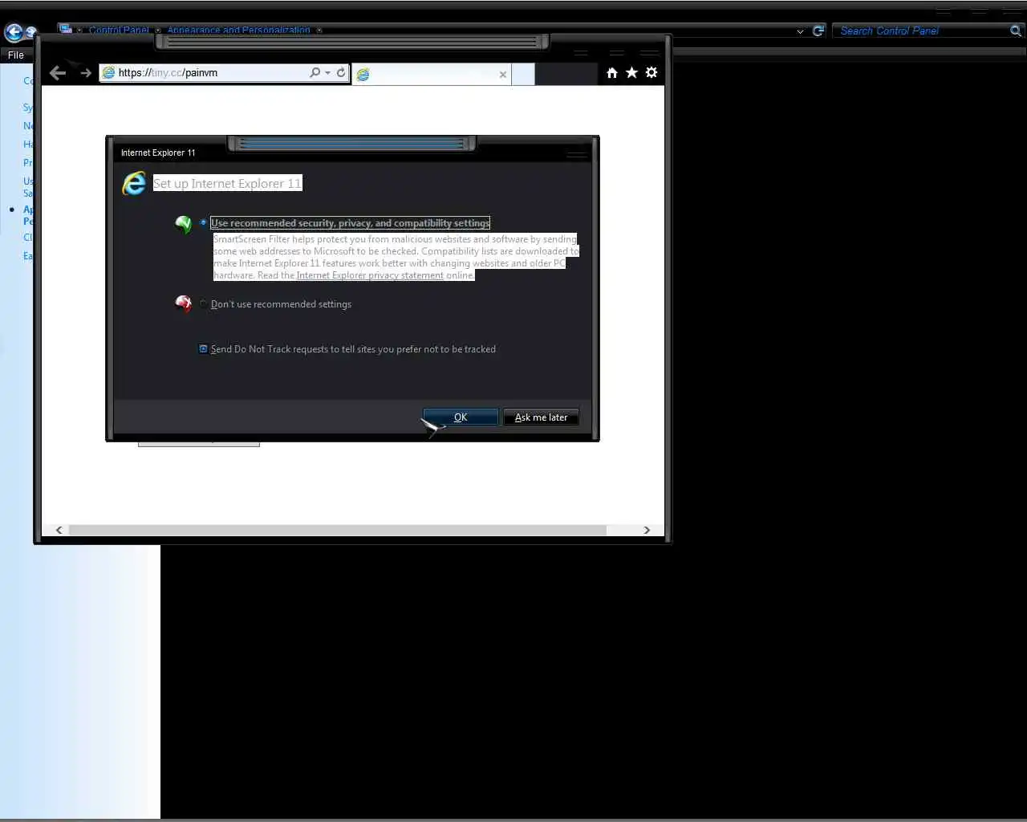
Task: Expand the arrow after Appearance and Personalization breadcrumb
Action: [x=319, y=31]
